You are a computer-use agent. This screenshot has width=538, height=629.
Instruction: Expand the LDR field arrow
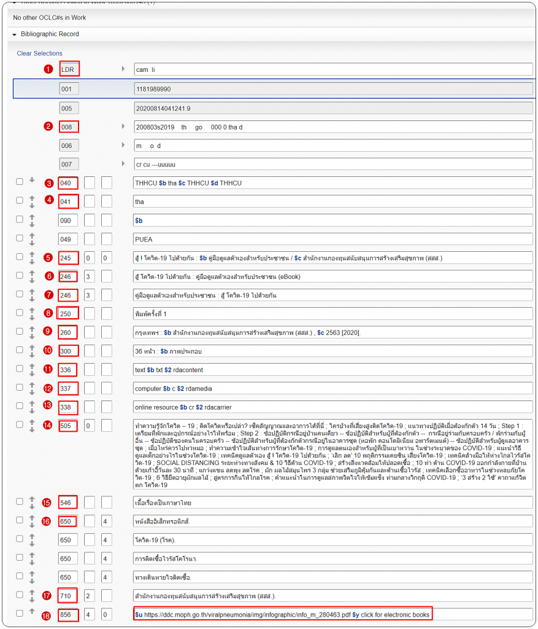(x=123, y=69)
